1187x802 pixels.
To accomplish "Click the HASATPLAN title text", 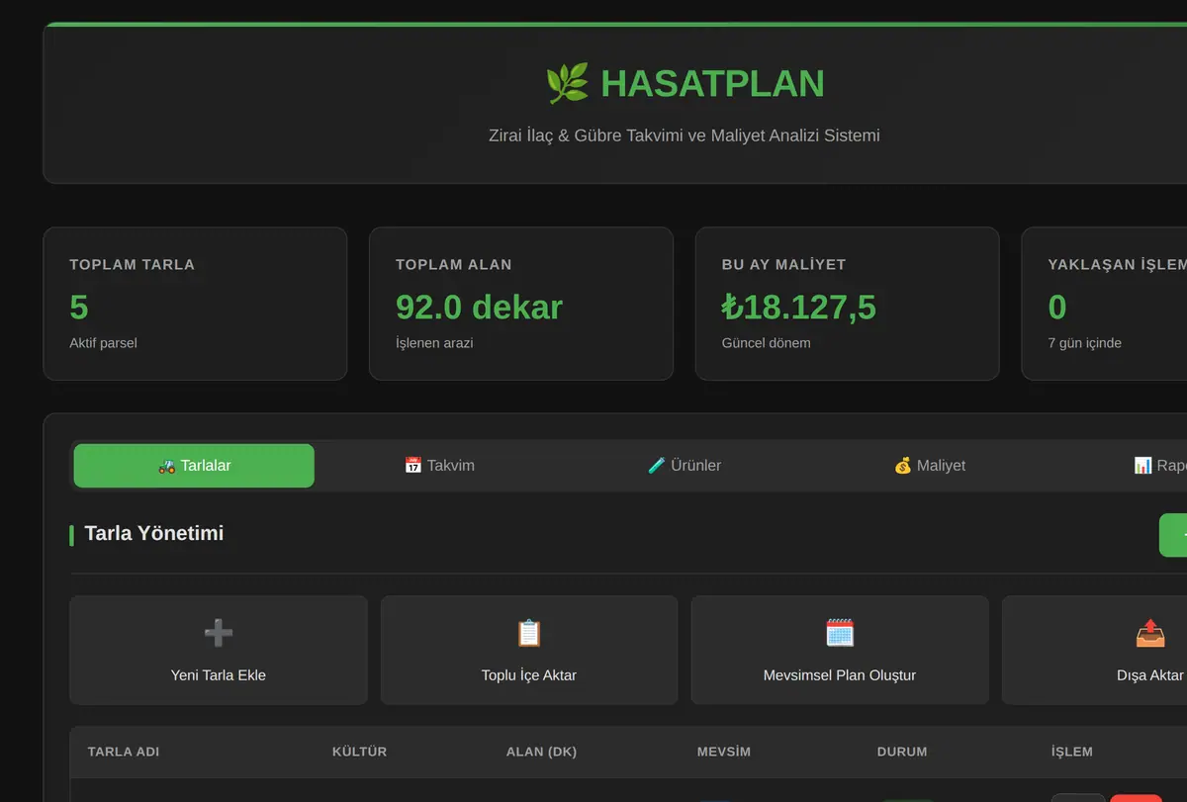I will 712,84.
